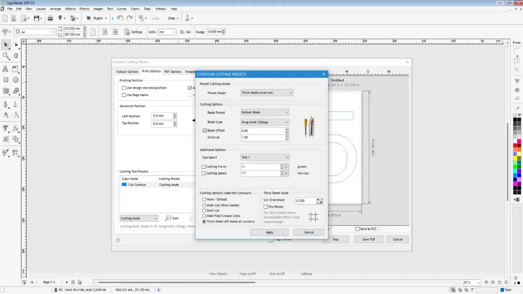Image resolution: width=523 pixels, height=294 pixels.
Task: Open the Tool Select dropdown
Action: 265,157
